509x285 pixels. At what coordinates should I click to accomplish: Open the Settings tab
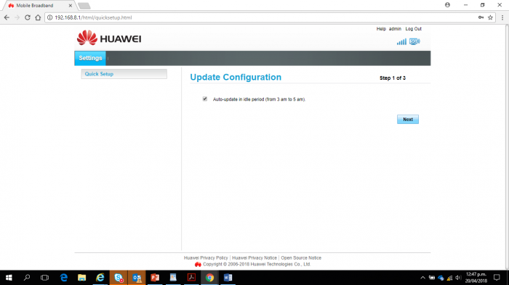(90, 58)
